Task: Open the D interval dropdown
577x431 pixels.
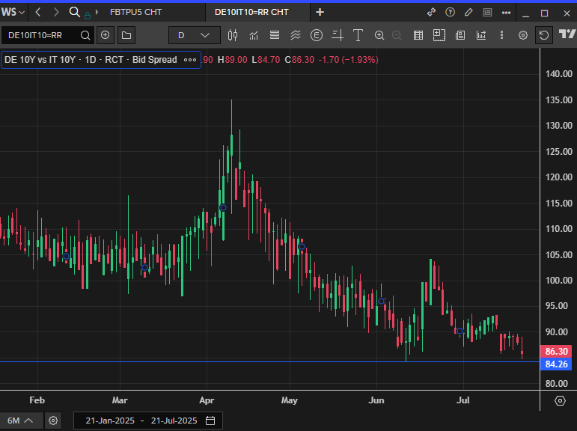Action: click(x=195, y=35)
